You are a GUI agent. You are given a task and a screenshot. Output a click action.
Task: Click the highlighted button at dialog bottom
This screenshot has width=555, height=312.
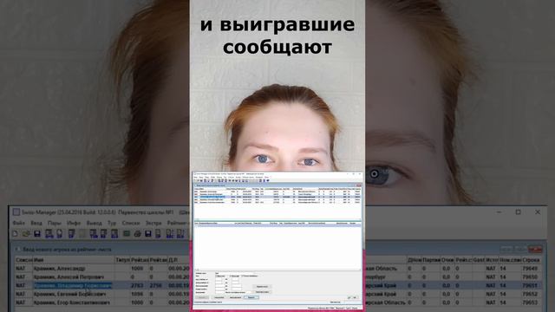coord(251,297)
